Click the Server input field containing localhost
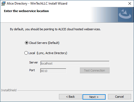The width and height of the screenshot is (134, 102). click(75, 63)
